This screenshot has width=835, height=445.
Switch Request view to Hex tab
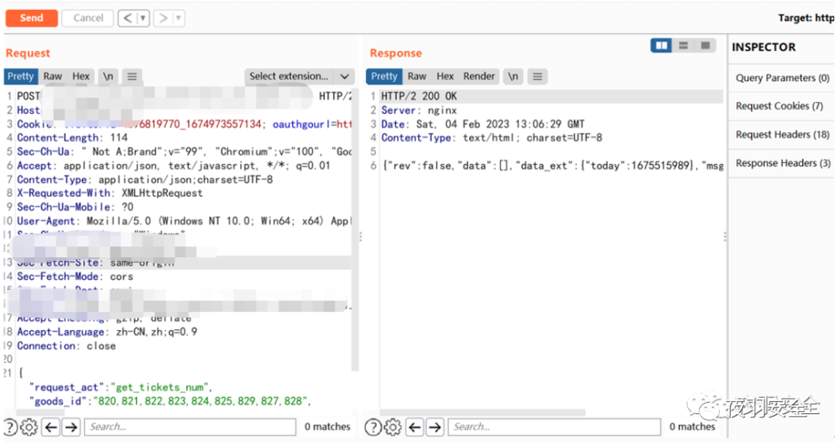pos(81,76)
